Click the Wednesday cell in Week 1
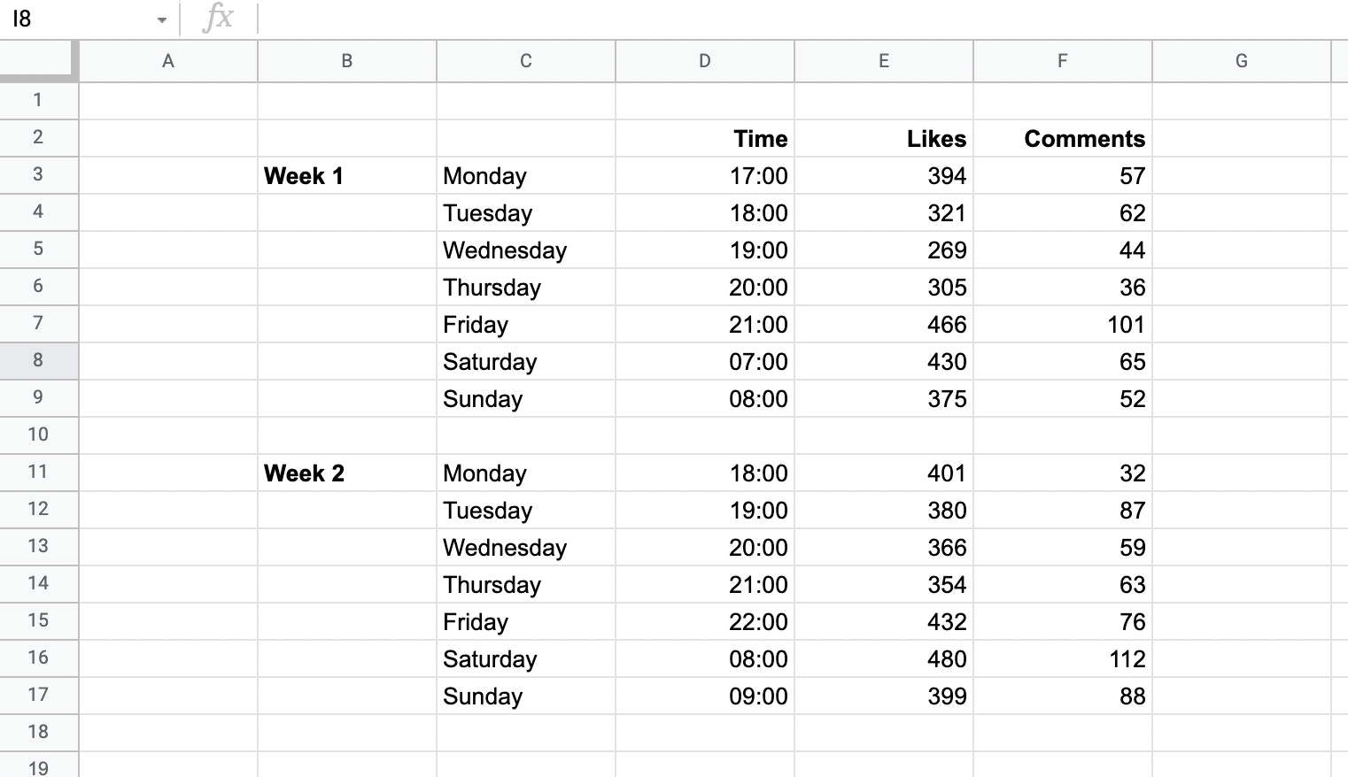The image size is (1348, 777). 525,250
